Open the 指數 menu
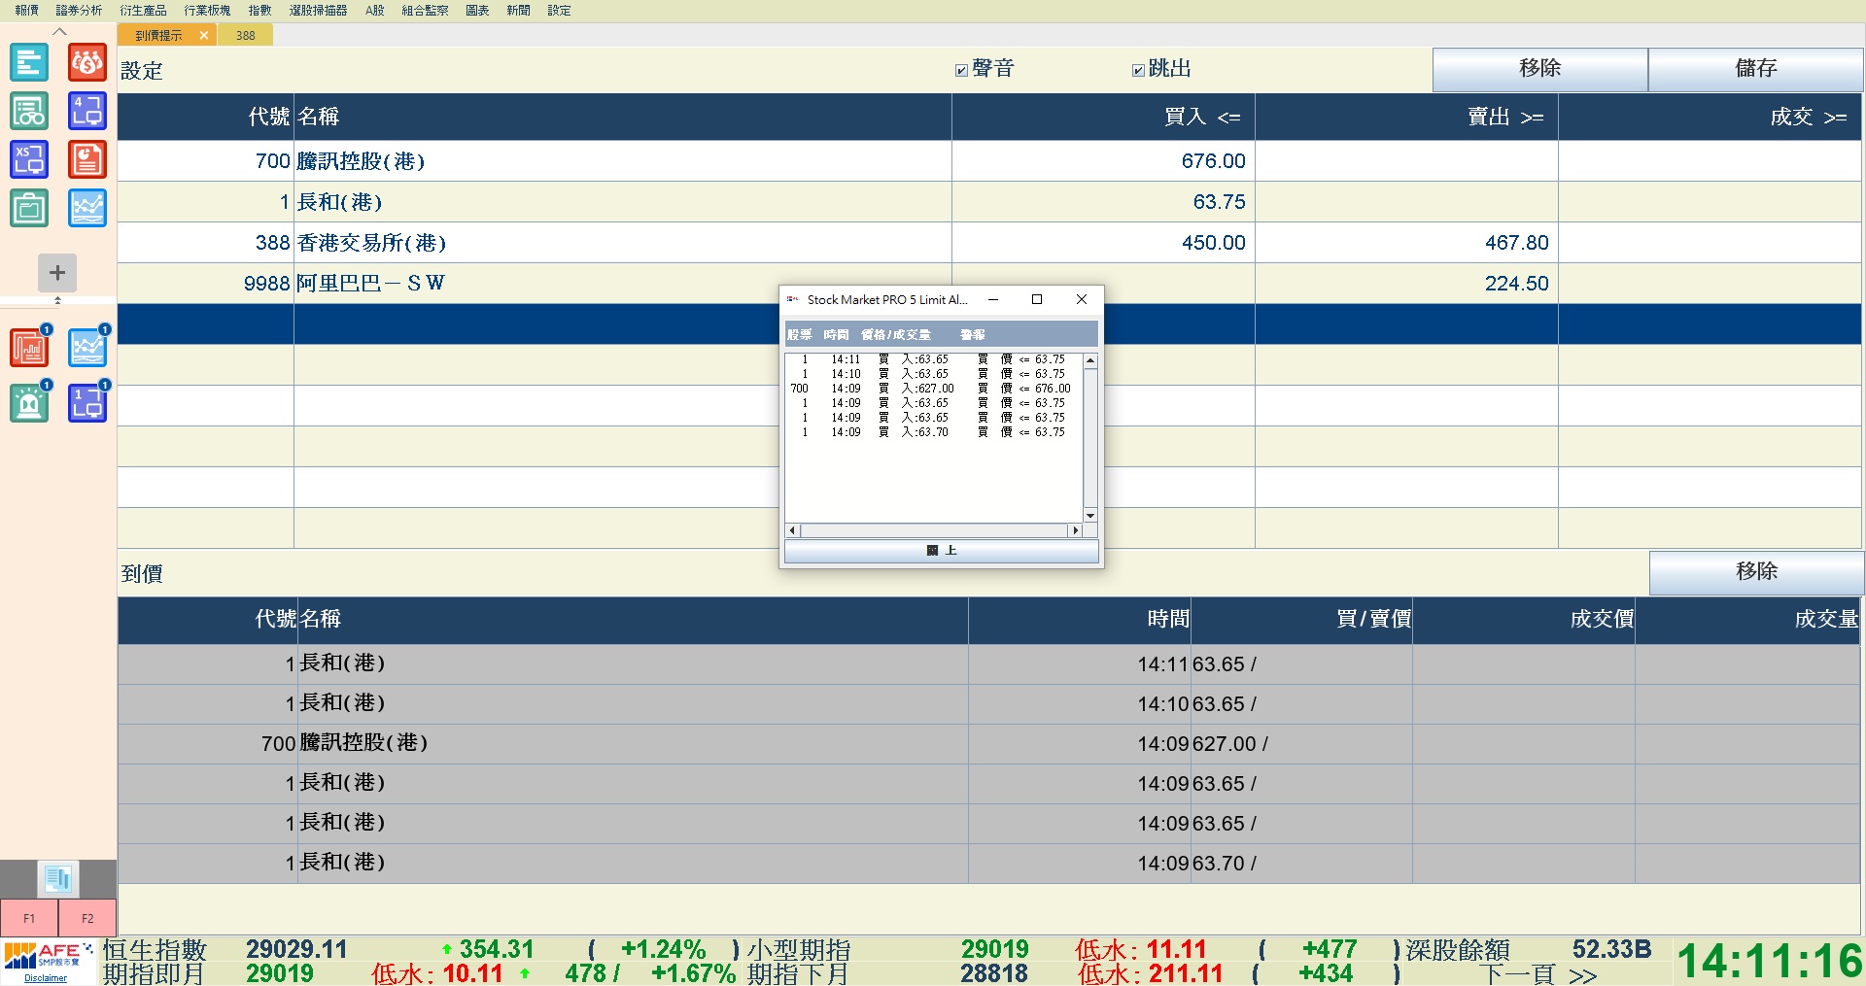The height and width of the screenshot is (986, 1866). [259, 11]
